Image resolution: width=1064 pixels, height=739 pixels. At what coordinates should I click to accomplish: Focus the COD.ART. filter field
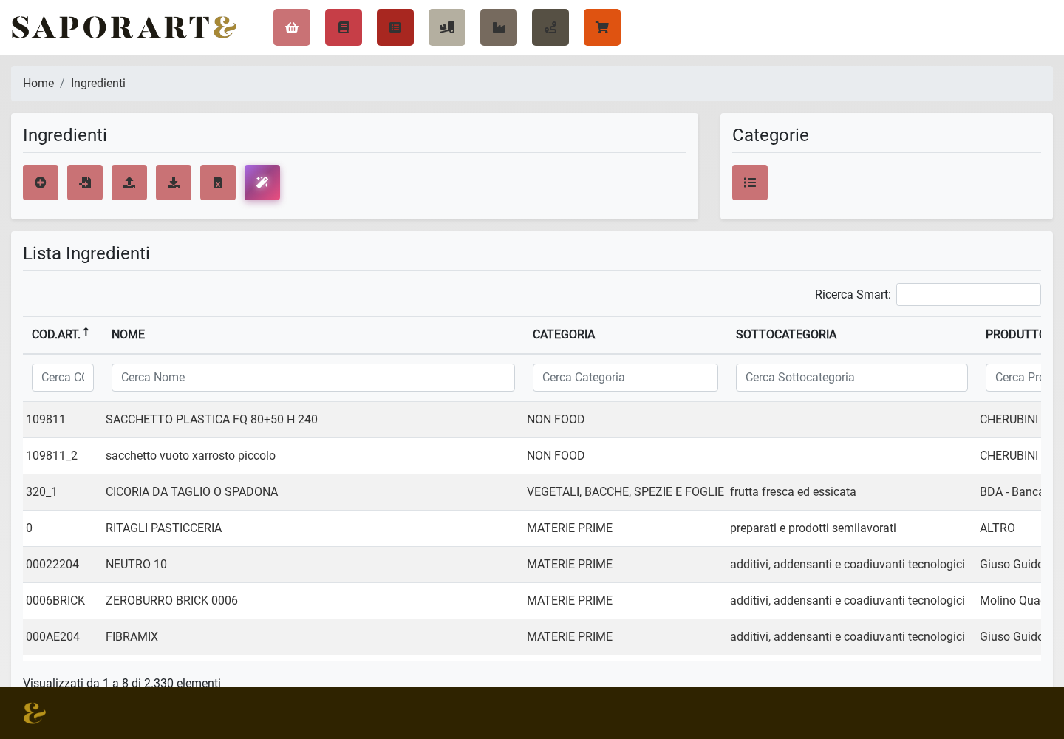coord(63,378)
